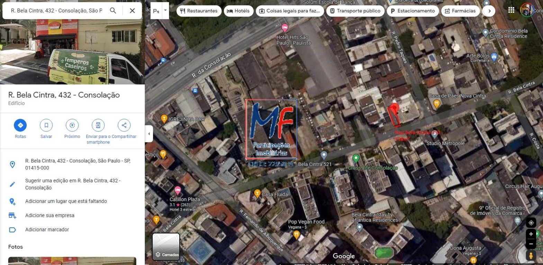Select the Restaurantes filter chip
543x265 pixels.
tap(199, 11)
